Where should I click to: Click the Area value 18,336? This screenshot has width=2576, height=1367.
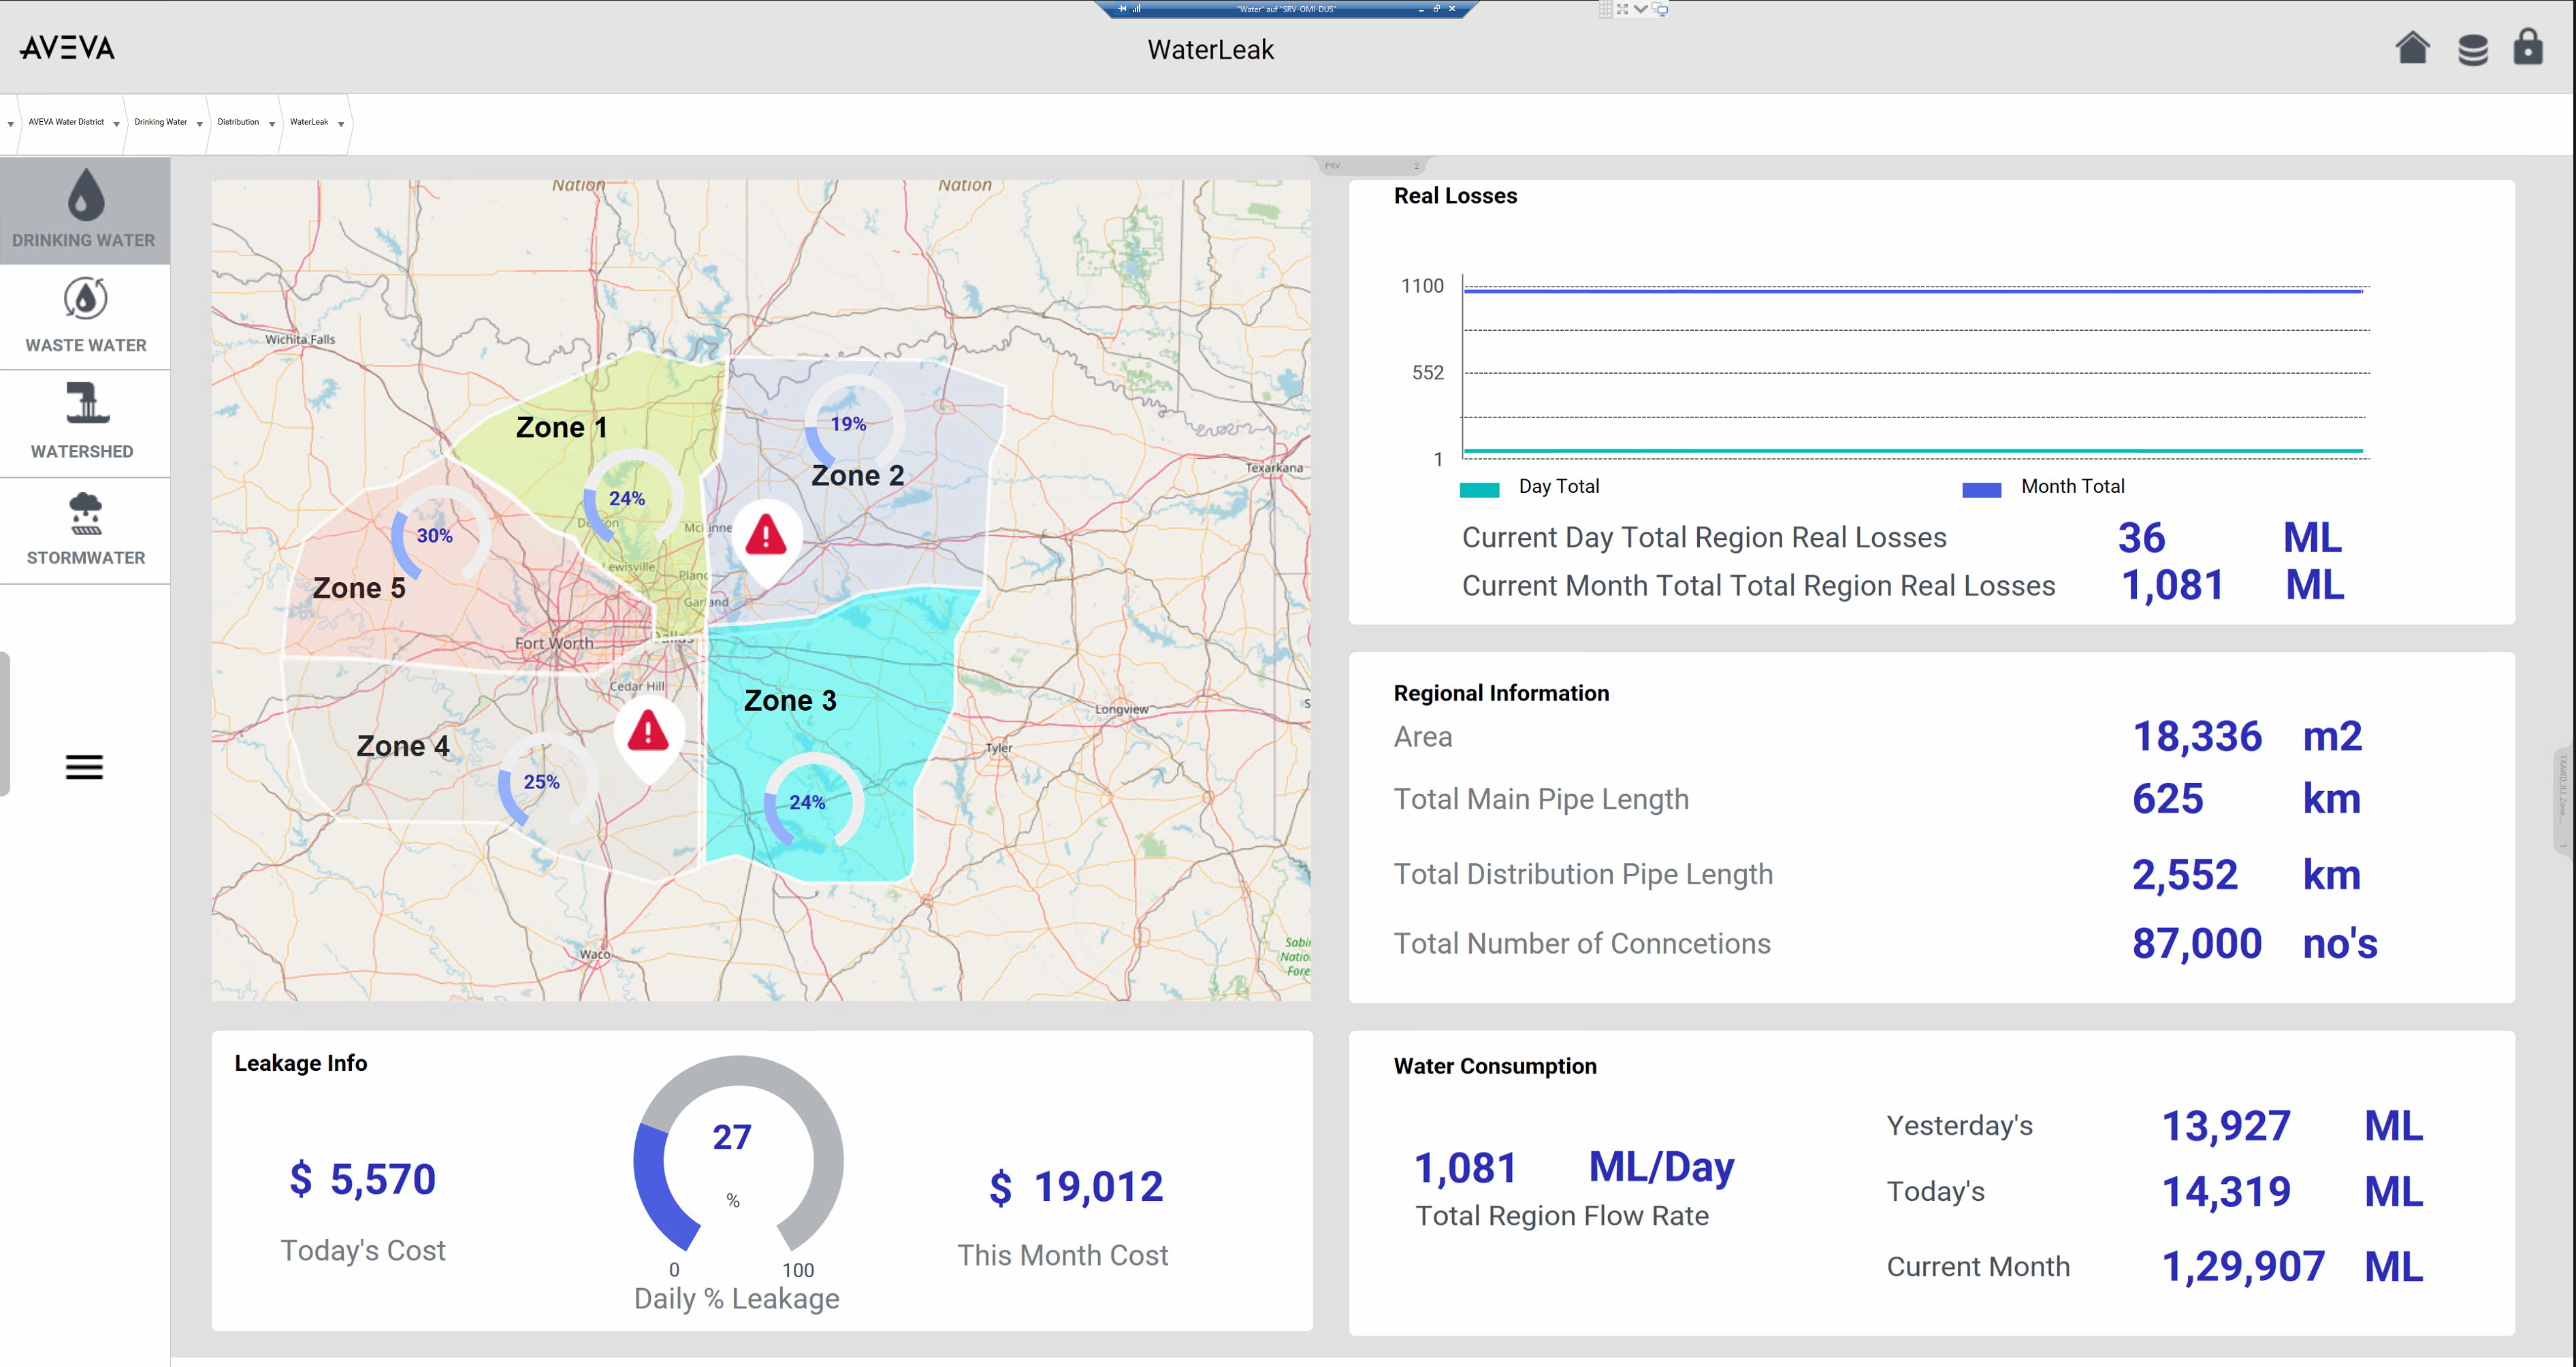click(2197, 736)
